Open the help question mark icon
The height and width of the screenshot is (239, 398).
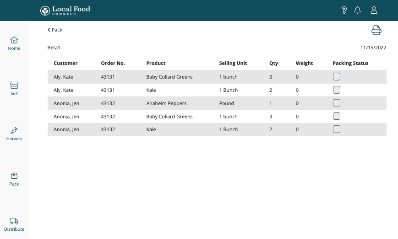click(x=344, y=10)
